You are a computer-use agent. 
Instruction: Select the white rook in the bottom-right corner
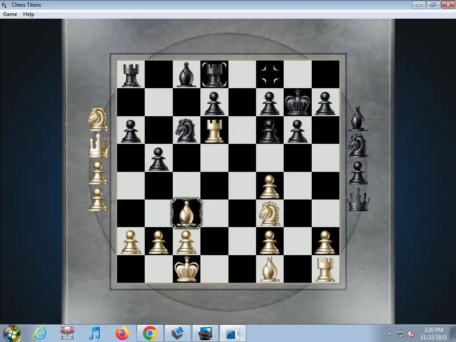click(x=325, y=269)
